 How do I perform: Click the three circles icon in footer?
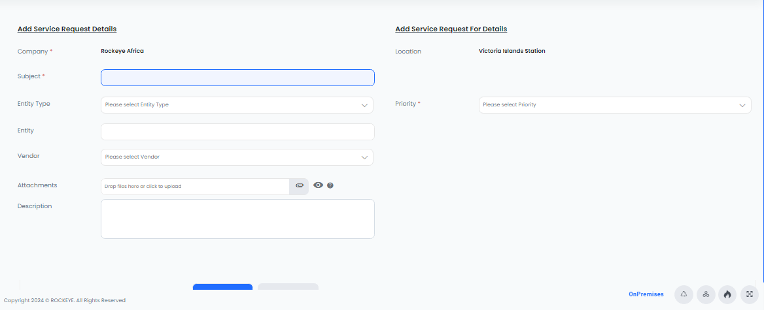coord(706,294)
